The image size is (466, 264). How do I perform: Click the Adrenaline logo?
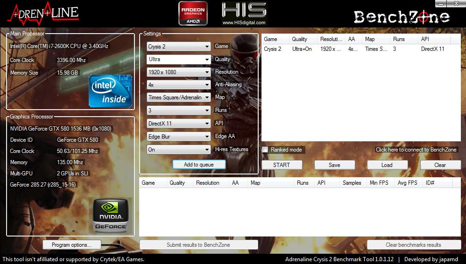[x=43, y=14]
